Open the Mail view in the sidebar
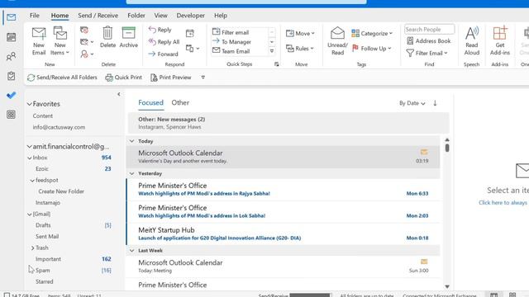This screenshot has height=297, width=529. point(11,17)
